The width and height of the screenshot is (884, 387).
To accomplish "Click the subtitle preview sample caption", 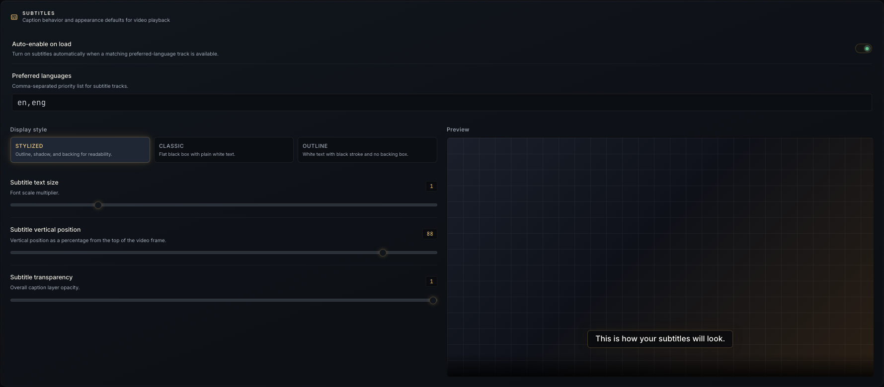I will point(660,339).
